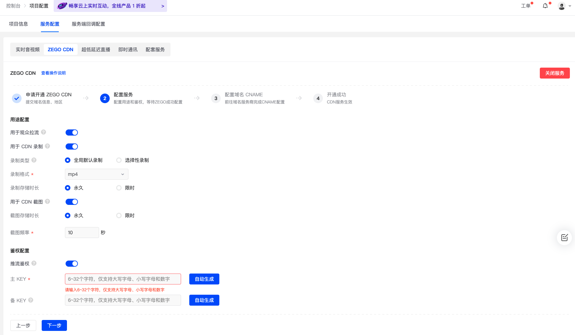Toggle the 用于 CDN 录制 switch

(x=72, y=146)
